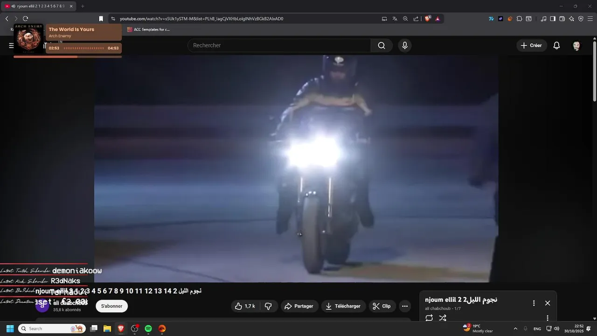Open the orange extension icon in toolbar
Viewport: 597px width, 336px height.
510,19
